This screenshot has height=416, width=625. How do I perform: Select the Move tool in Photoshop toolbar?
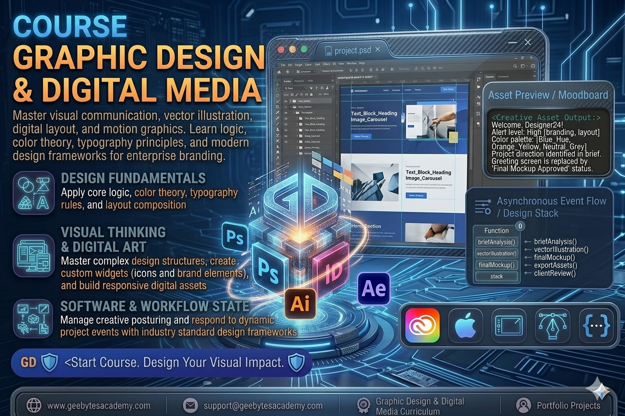[277, 84]
